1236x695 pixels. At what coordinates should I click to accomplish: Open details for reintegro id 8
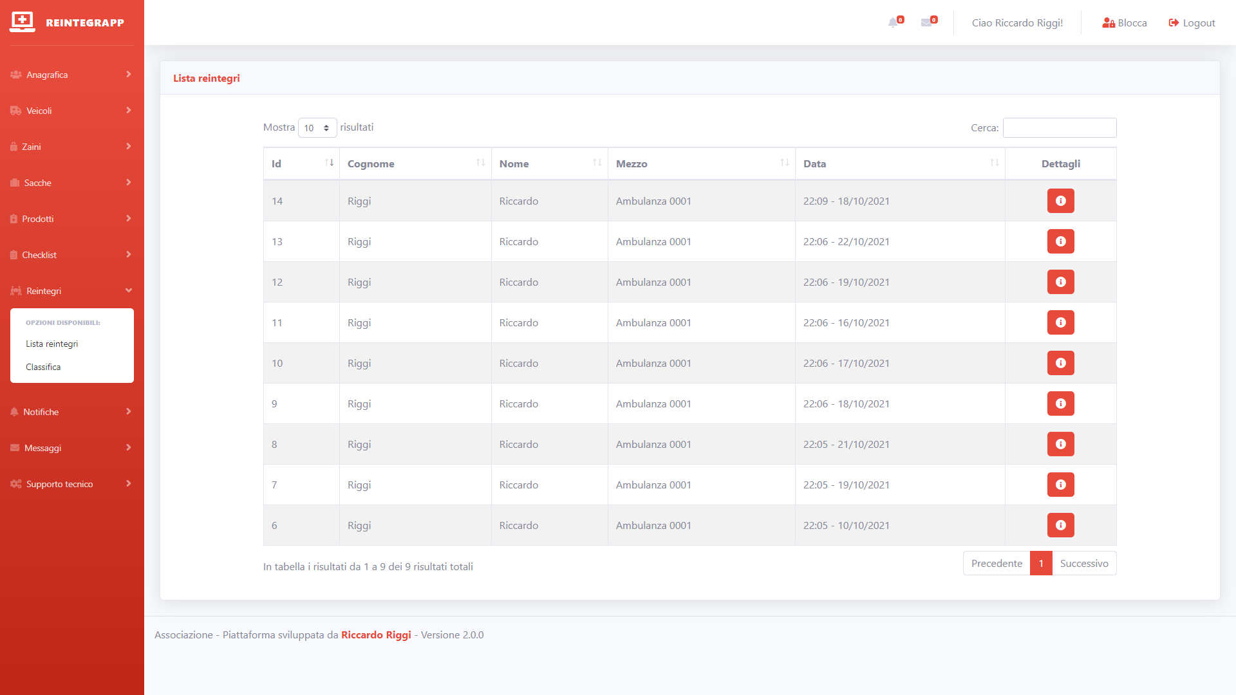coord(1061,444)
